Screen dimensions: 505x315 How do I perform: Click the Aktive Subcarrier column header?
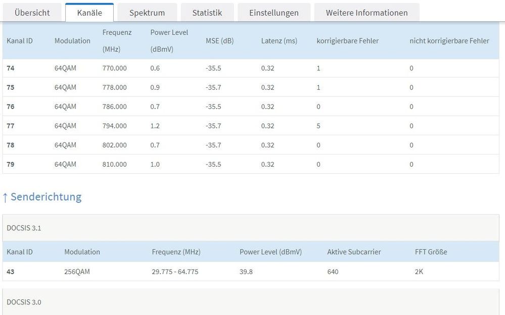coord(354,251)
